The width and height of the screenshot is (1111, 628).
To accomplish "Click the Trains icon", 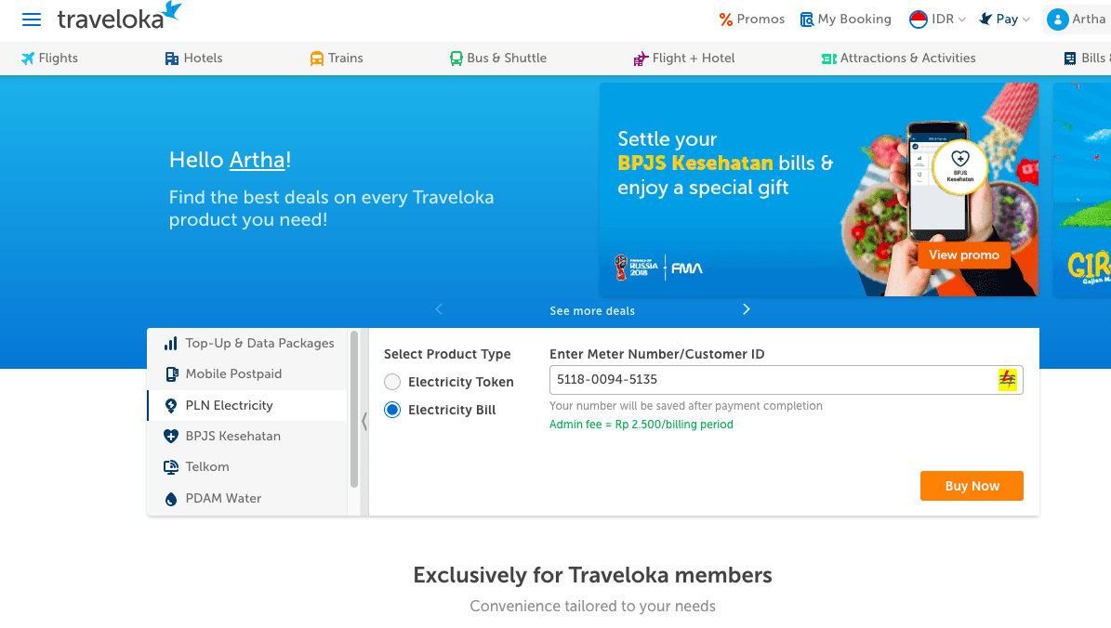I will (317, 59).
